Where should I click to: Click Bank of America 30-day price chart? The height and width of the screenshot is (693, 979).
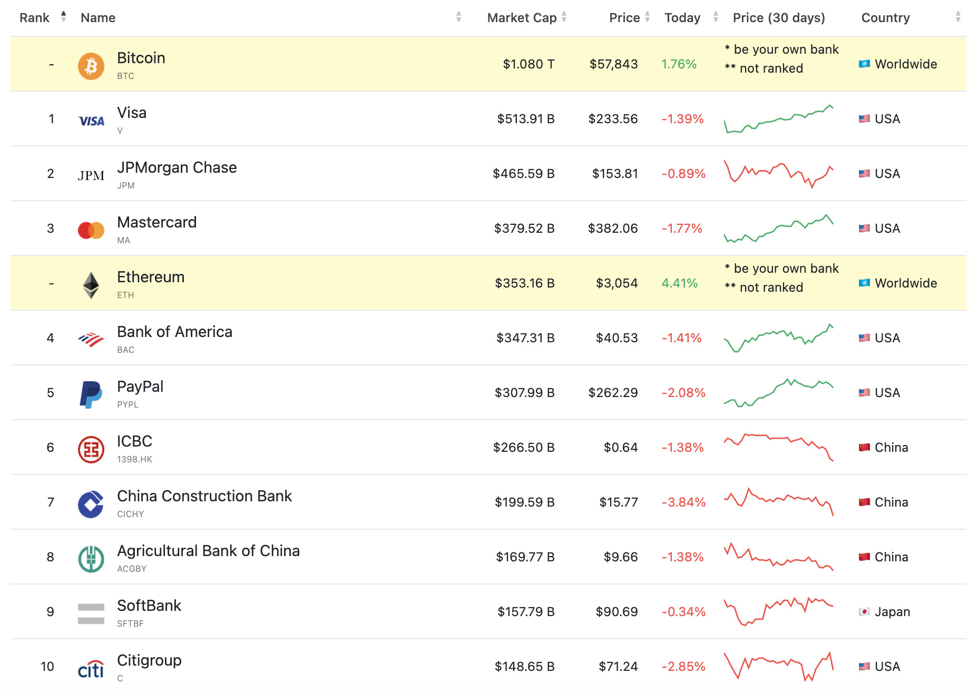tap(779, 338)
